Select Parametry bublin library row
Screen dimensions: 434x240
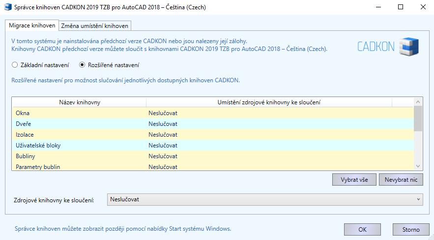pyautogui.click(x=213, y=167)
